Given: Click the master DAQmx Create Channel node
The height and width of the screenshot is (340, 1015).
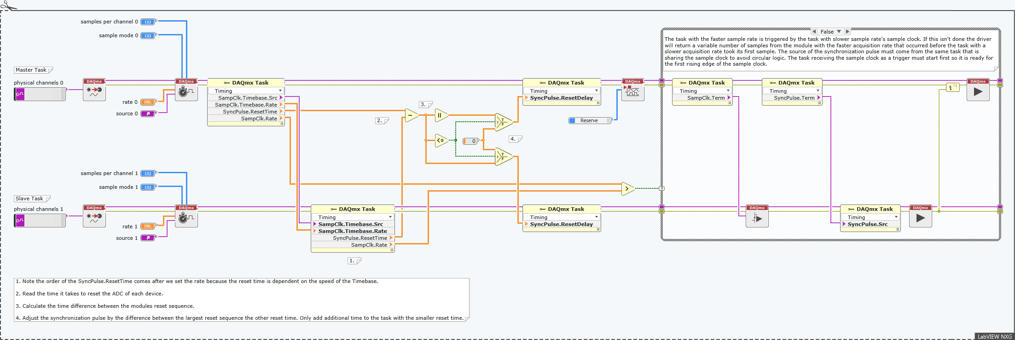Looking at the screenshot, I should click(94, 90).
